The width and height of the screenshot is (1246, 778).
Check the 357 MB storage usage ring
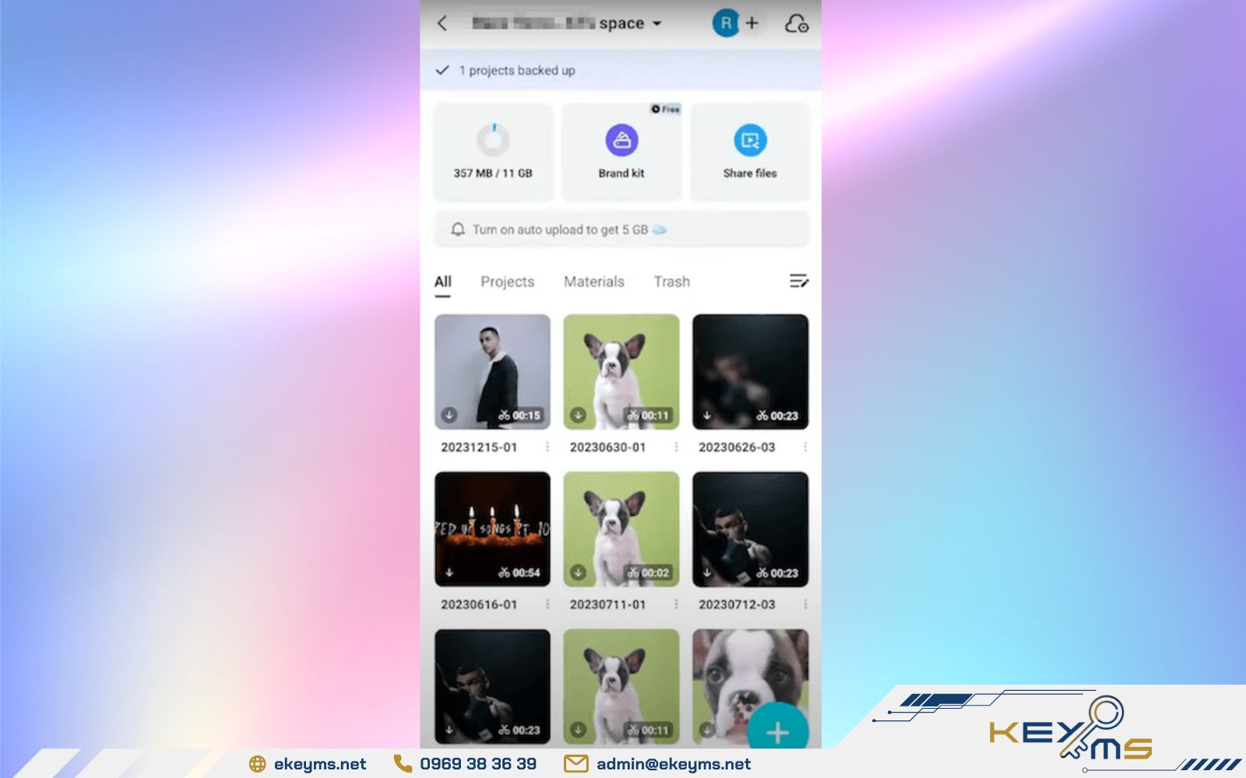[x=493, y=140]
